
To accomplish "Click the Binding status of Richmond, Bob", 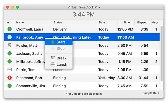I will click(x=59, y=78).
